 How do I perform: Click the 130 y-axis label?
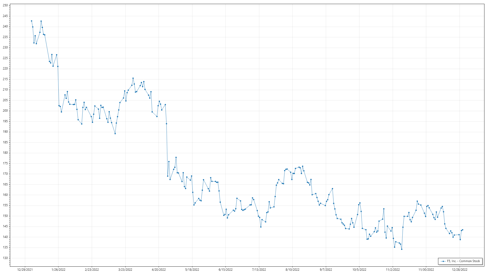click(x=5, y=258)
